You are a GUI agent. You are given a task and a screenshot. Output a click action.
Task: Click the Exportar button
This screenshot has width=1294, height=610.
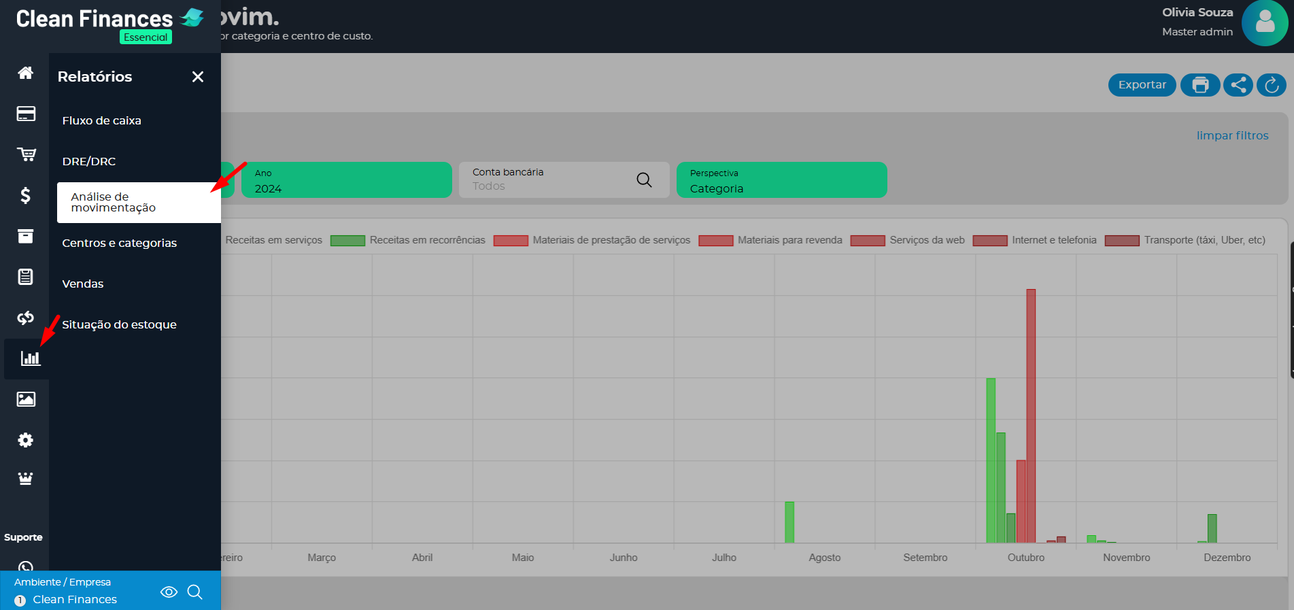point(1142,85)
